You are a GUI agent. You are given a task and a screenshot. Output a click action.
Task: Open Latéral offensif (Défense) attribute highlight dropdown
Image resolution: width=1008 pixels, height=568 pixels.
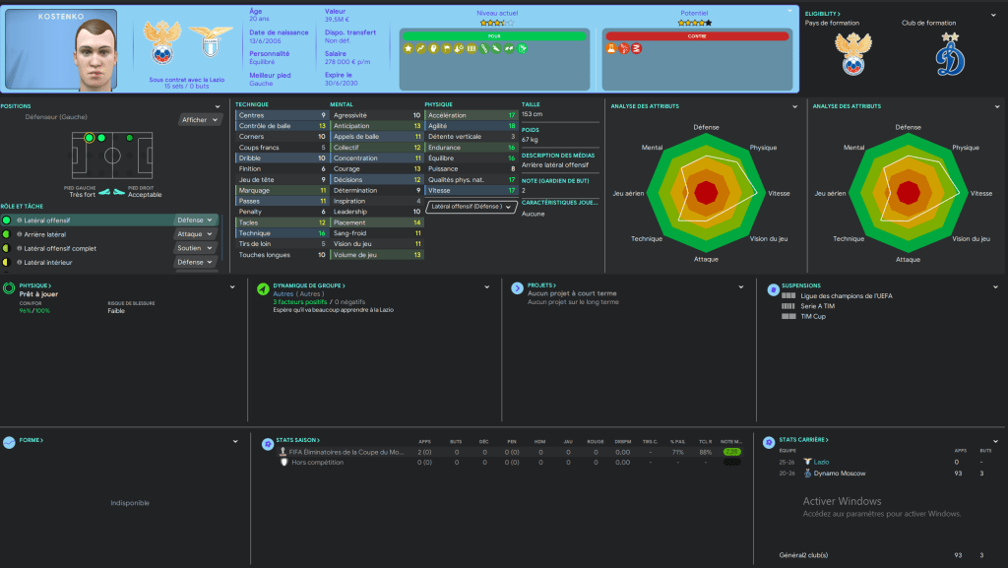[x=472, y=207]
